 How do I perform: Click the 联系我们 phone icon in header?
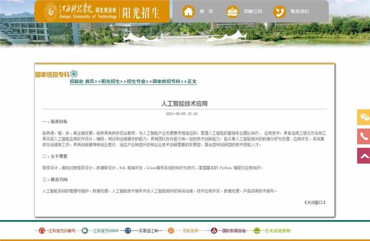tap(279, 11)
